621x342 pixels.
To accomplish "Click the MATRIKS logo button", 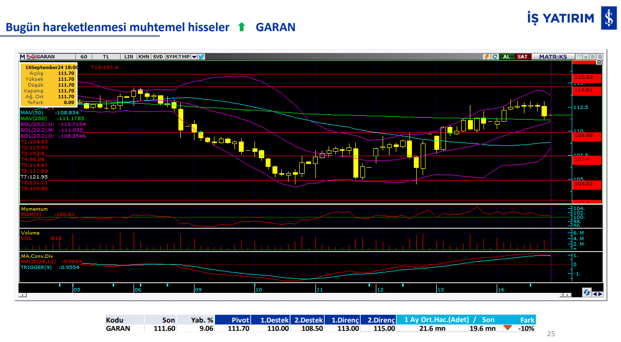I will coord(553,56).
